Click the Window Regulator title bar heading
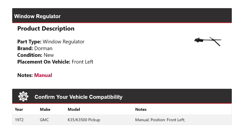 pyautogui.click(x=37, y=16)
